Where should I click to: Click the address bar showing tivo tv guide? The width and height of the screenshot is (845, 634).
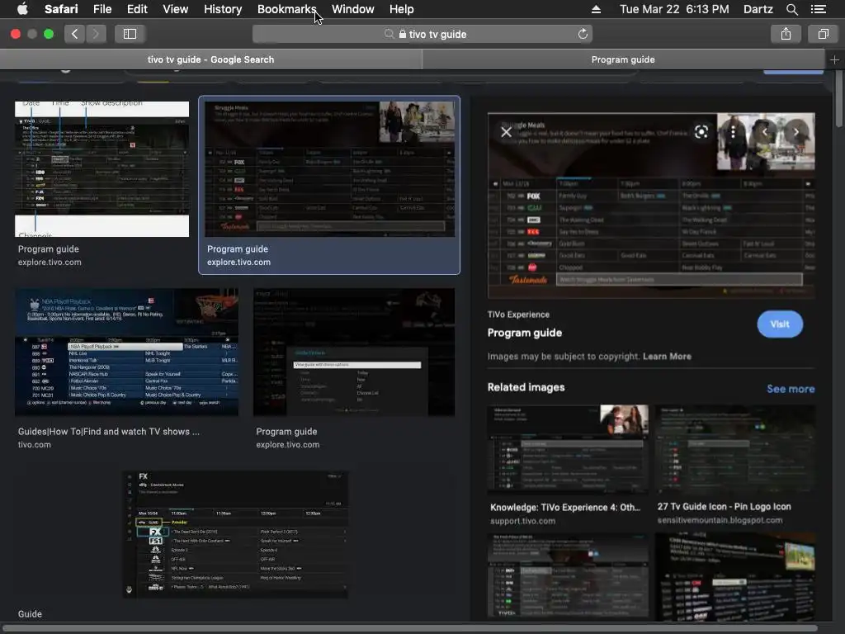(x=422, y=34)
